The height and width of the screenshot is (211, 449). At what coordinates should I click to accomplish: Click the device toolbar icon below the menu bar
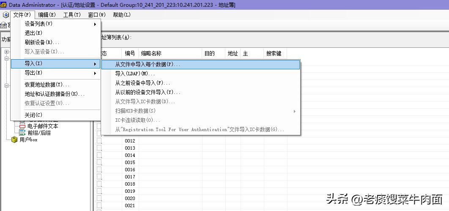click(3, 25)
